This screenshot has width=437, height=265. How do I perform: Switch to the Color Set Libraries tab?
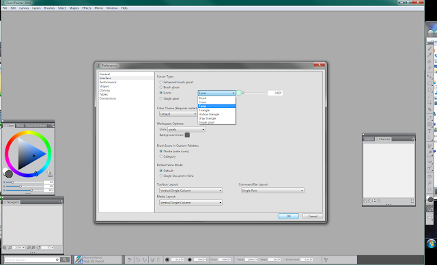click(36, 126)
